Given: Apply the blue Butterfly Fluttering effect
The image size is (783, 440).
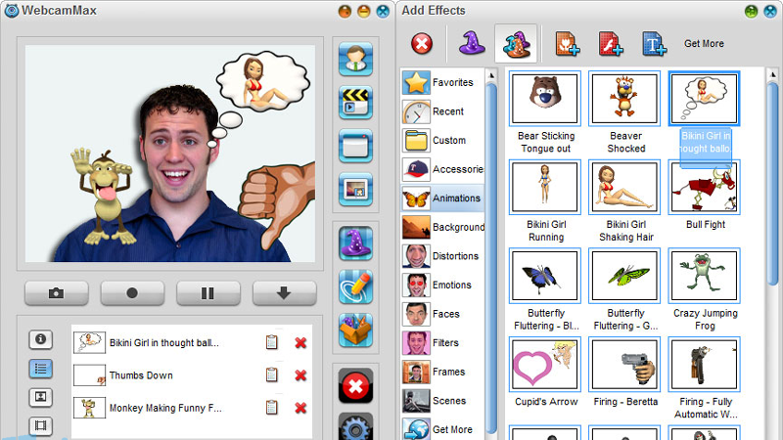Looking at the screenshot, I should coord(545,276).
